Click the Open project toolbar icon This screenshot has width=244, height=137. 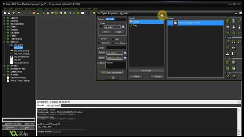[9, 13]
